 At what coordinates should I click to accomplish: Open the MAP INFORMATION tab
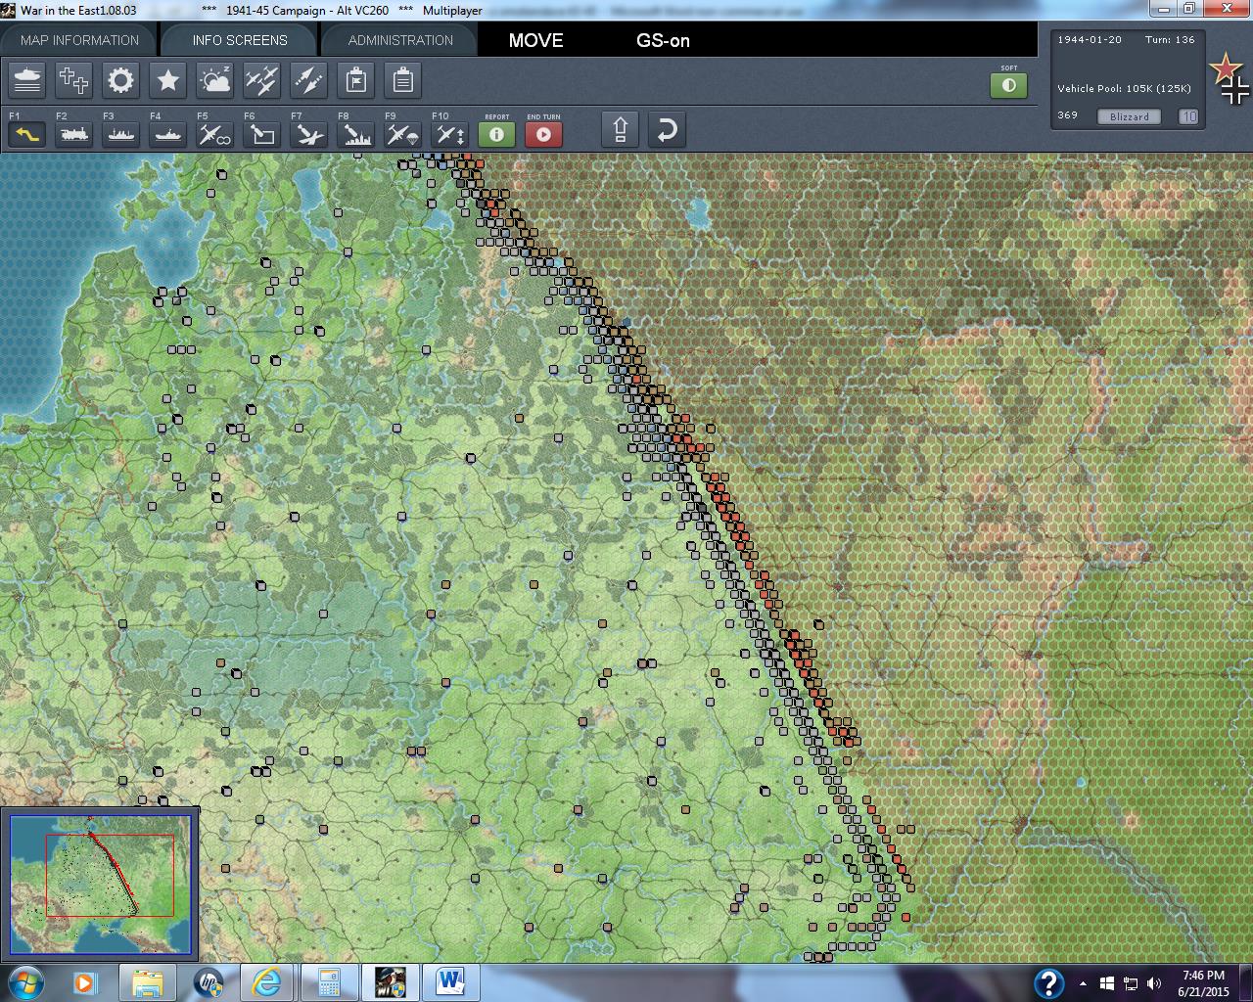(x=79, y=40)
